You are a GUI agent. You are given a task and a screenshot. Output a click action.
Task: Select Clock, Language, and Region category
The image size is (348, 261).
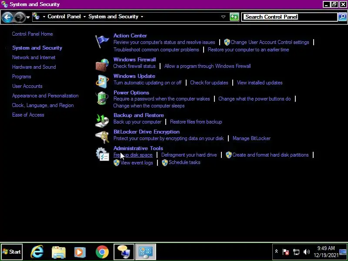point(43,105)
